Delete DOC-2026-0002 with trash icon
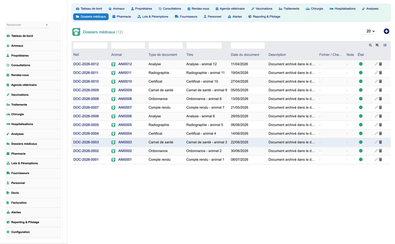Image resolution: width=395 pixels, height=244 pixels. (x=381, y=151)
